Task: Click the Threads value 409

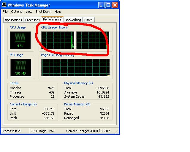Action: [x=52, y=92]
